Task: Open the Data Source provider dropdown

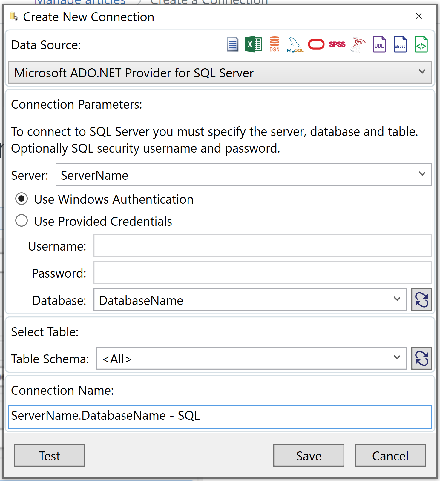Action: click(422, 72)
